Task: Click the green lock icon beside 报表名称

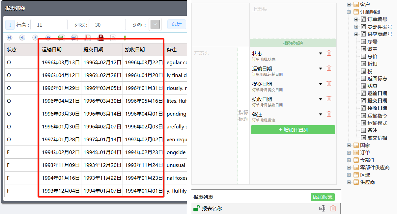Action: click(x=196, y=208)
